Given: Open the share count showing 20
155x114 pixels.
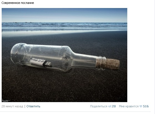Looking at the screenshot, I should 114,106.
